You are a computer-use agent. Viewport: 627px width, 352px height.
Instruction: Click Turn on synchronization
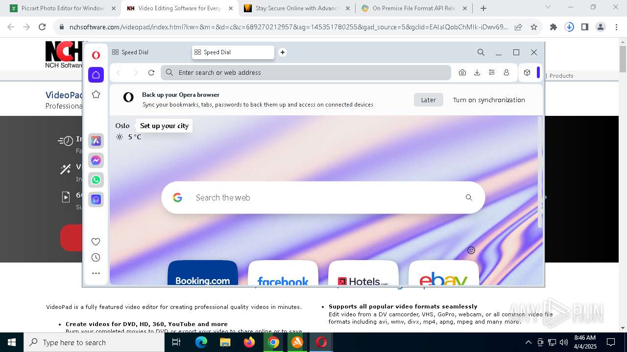(x=489, y=100)
